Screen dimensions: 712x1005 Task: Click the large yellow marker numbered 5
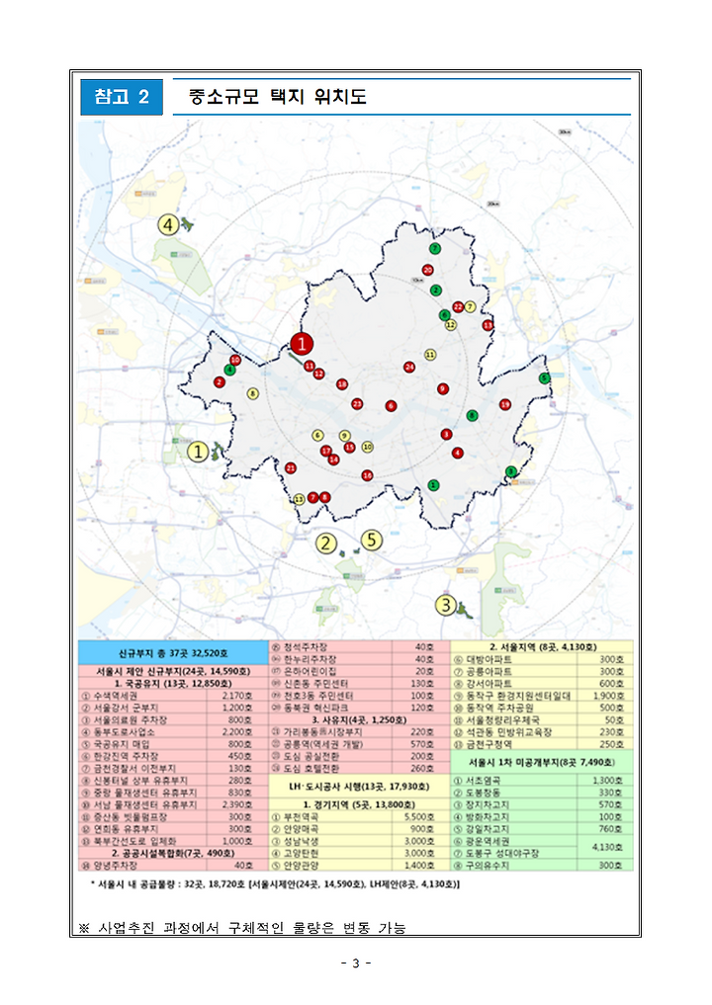[x=372, y=541]
